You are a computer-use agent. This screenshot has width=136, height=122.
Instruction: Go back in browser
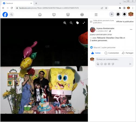click(x=3, y=8)
